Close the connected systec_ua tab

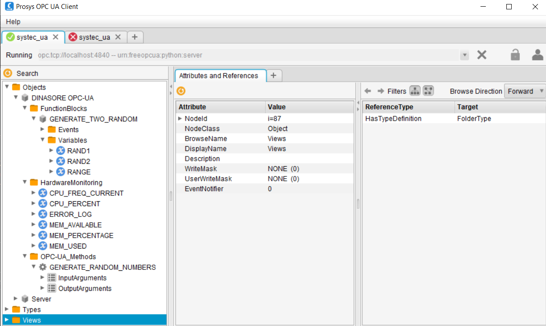pos(56,37)
